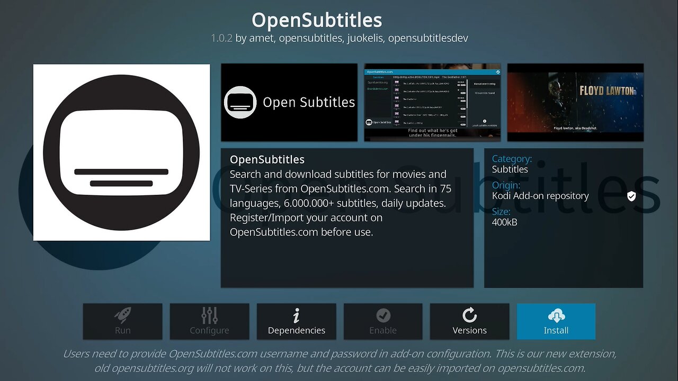The image size is (678, 381).
Task: Open the large OpenSubtitles add-on icon
Action: [x=122, y=152]
